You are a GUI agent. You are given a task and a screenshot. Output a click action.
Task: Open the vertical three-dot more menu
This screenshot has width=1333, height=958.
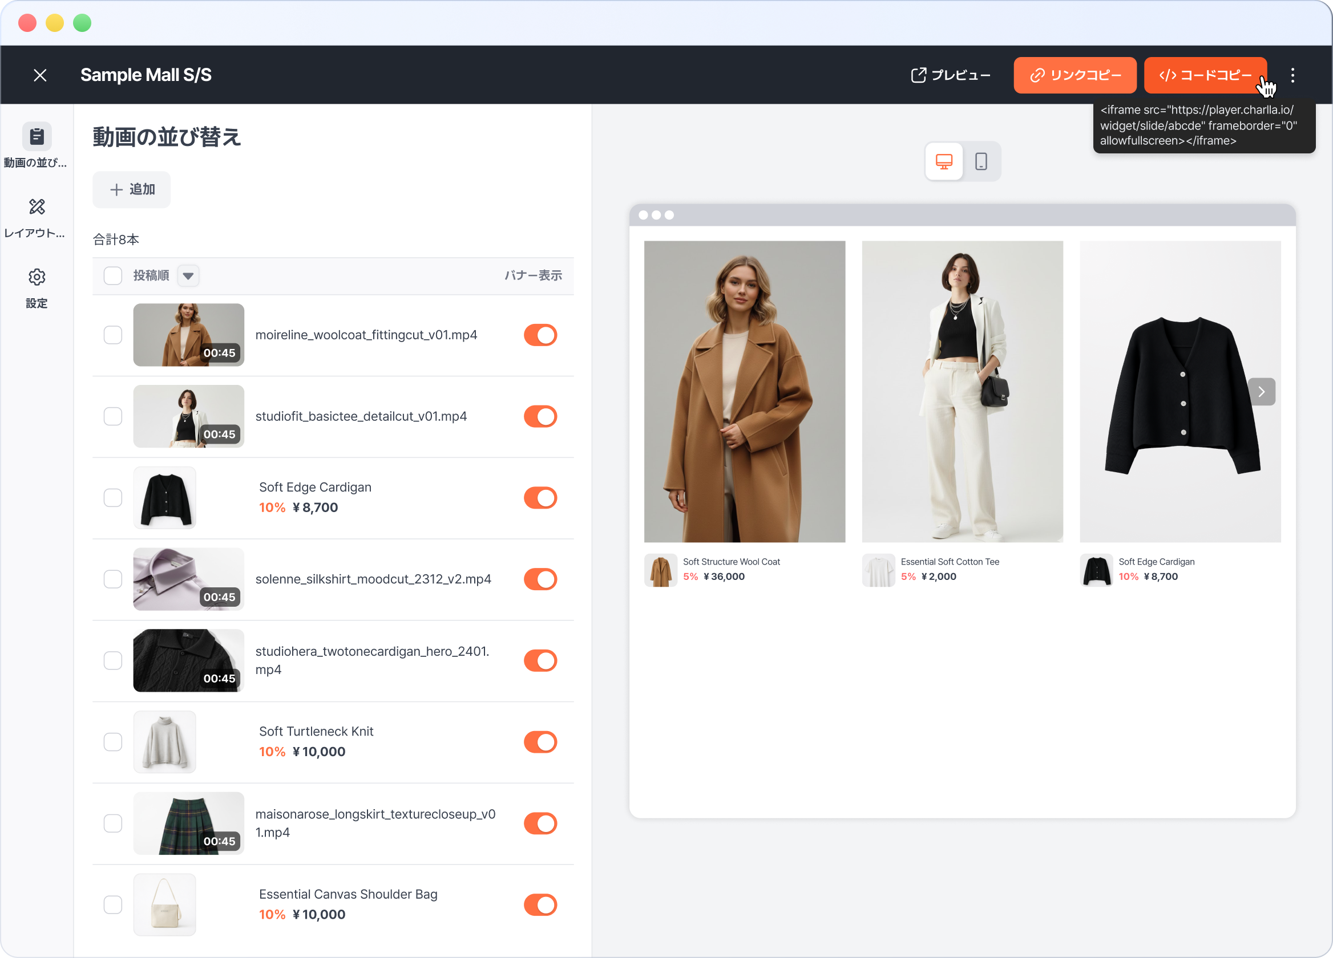tap(1292, 75)
